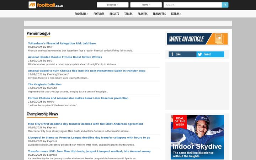Screen dimensions: 256x160
Task: Open Man City's Elliot Anderson agreement article
Action: click(x=85, y=124)
